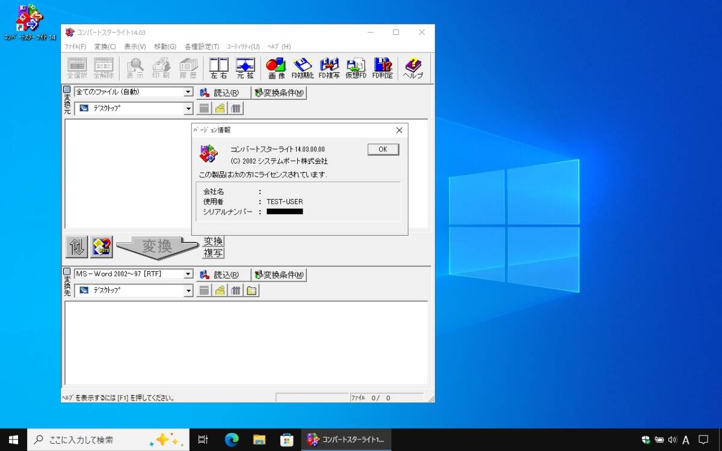Click the TEST-USER text in dialog
Viewport: 722px width, 451px height.
tap(285, 201)
